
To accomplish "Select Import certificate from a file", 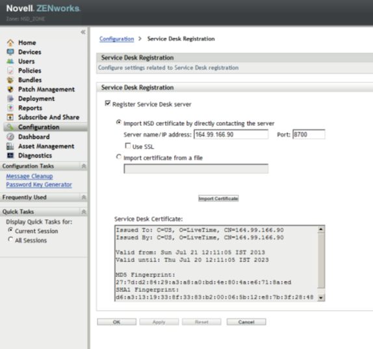I will (x=118, y=157).
